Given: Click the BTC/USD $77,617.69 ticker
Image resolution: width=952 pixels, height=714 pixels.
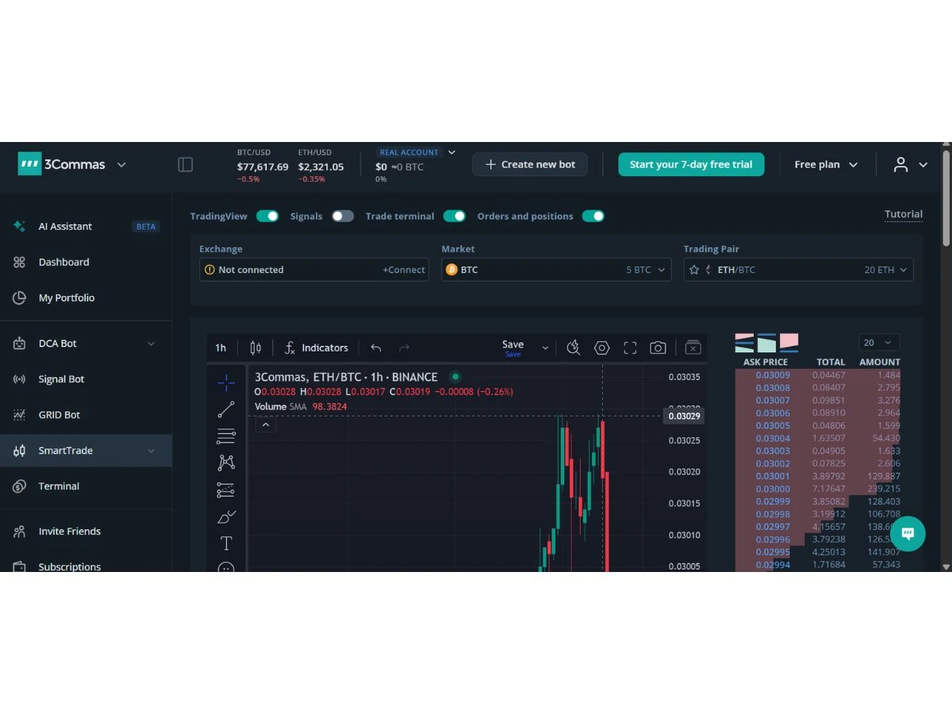Looking at the screenshot, I should (x=263, y=165).
